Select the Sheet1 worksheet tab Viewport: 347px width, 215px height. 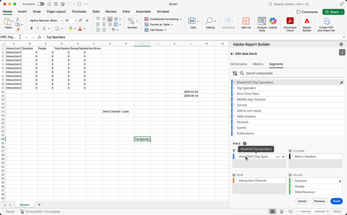pos(25,205)
